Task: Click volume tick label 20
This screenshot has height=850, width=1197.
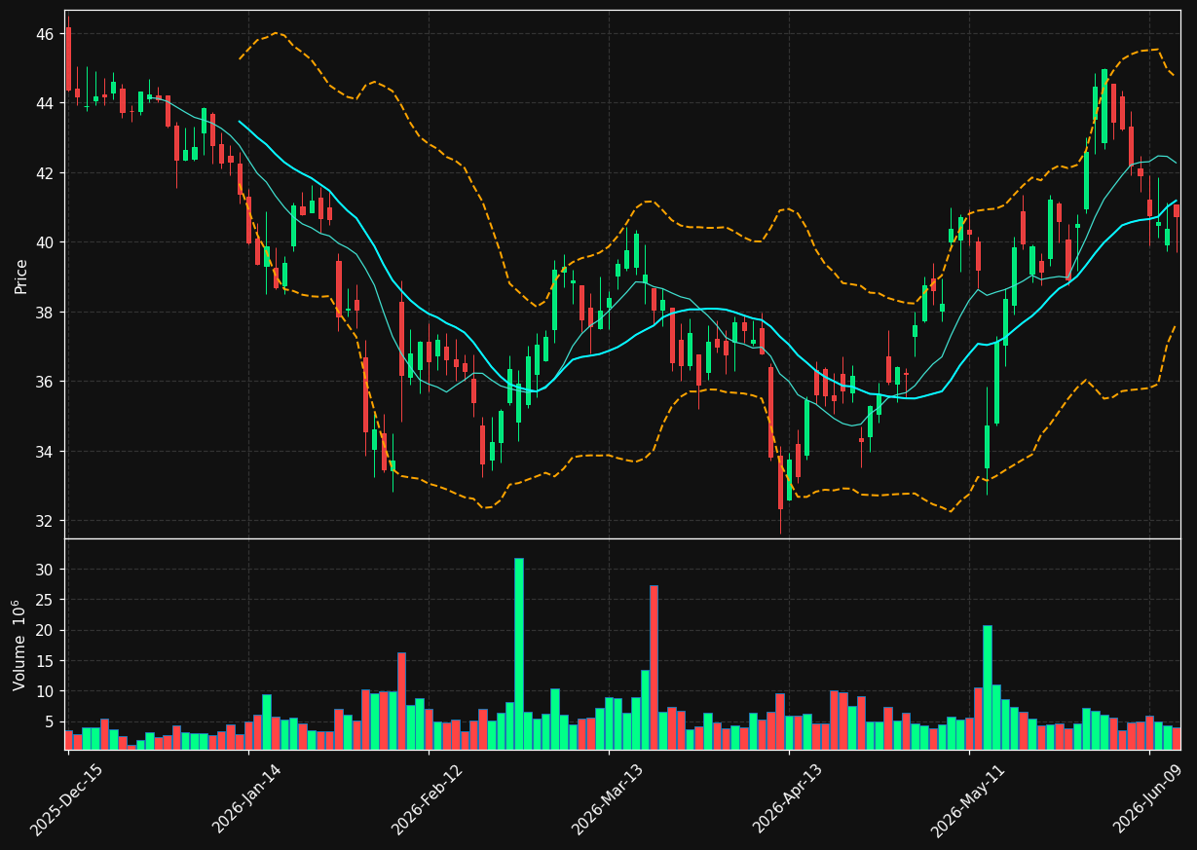Action: pos(45,631)
